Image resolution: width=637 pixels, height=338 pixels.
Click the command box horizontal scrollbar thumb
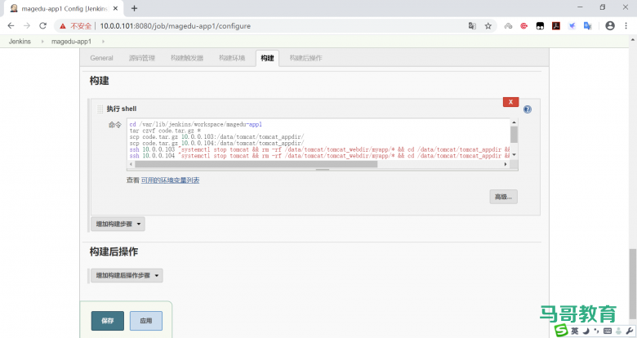point(256,164)
